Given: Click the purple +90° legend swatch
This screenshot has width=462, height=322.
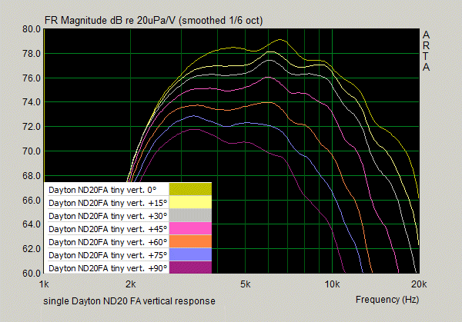Looking at the screenshot, I should coord(190,267).
